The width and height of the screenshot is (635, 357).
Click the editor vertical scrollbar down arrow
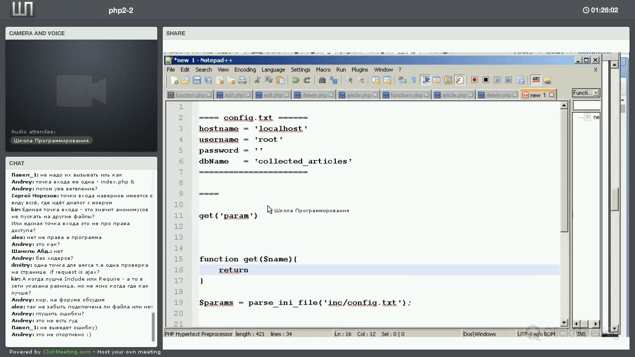(564, 323)
